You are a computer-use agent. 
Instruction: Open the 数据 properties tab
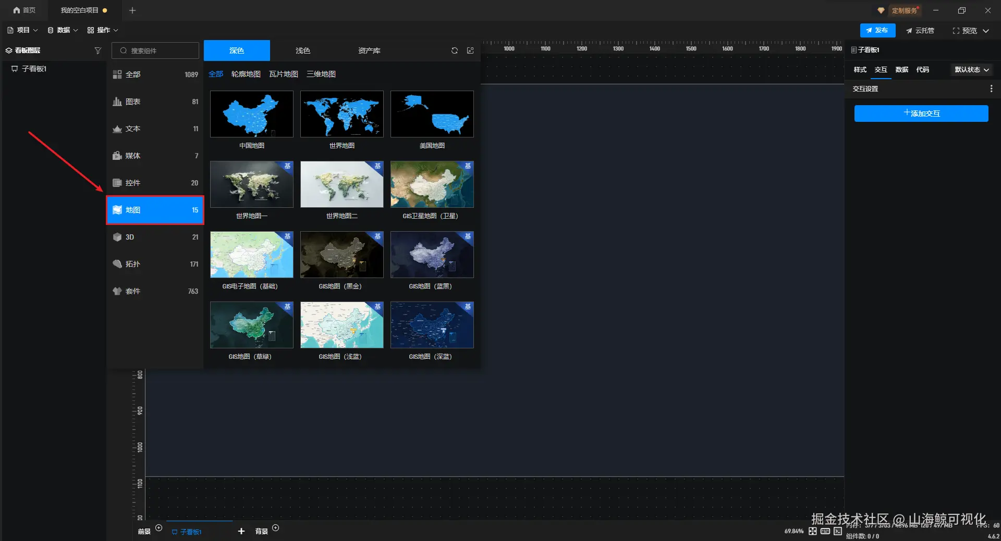(x=901, y=69)
